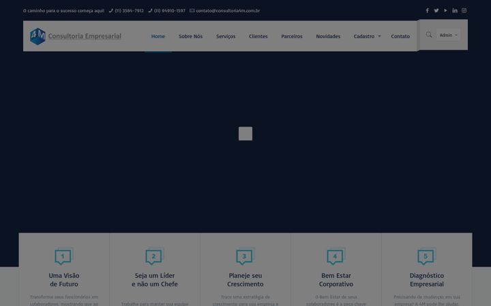Image resolution: width=491 pixels, height=306 pixels.
Task: Call the (11) 94910-1597 phone link
Action: (170, 11)
